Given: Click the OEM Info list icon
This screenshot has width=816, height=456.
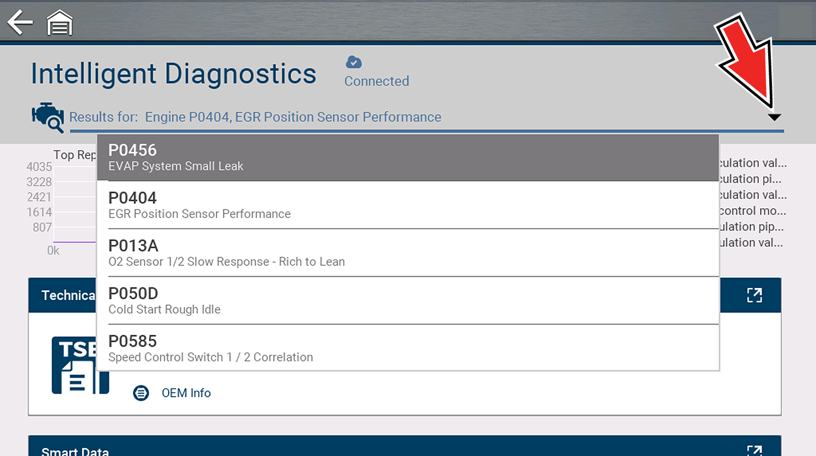Looking at the screenshot, I should (x=141, y=393).
